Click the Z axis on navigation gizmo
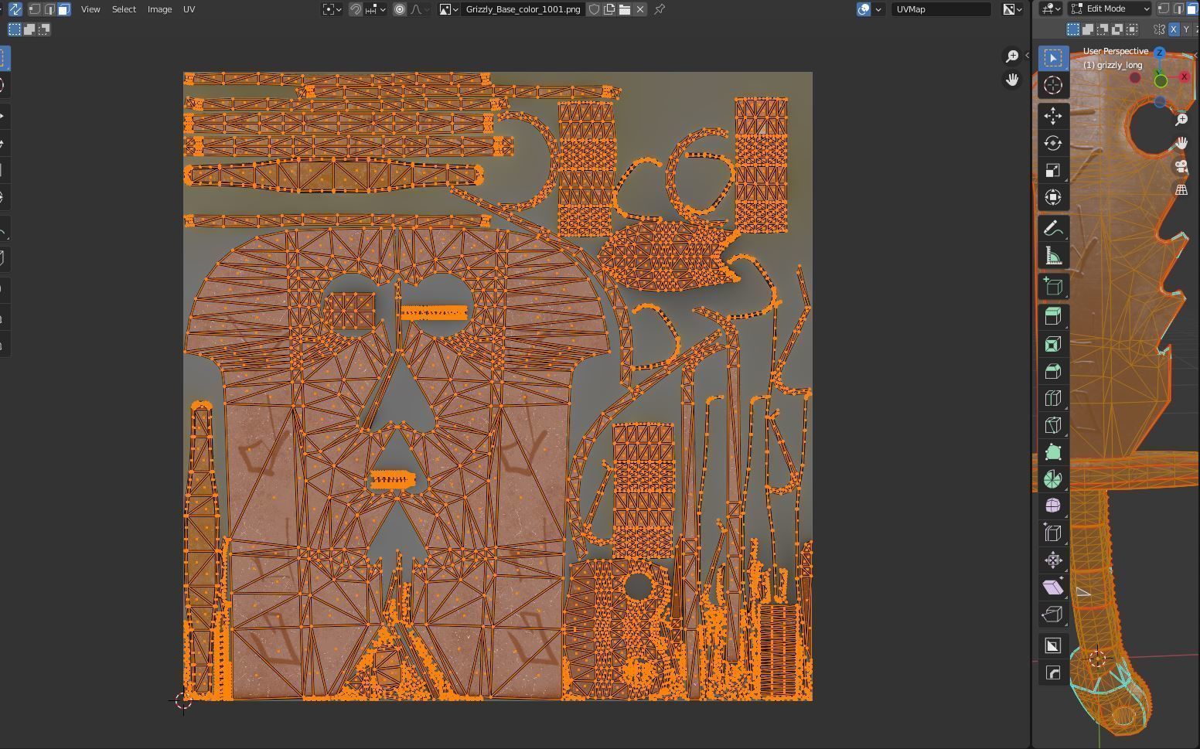 click(x=1159, y=53)
